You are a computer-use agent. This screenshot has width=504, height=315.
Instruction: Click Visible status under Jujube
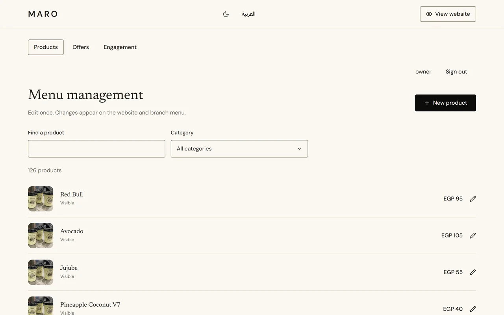(67, 276)
